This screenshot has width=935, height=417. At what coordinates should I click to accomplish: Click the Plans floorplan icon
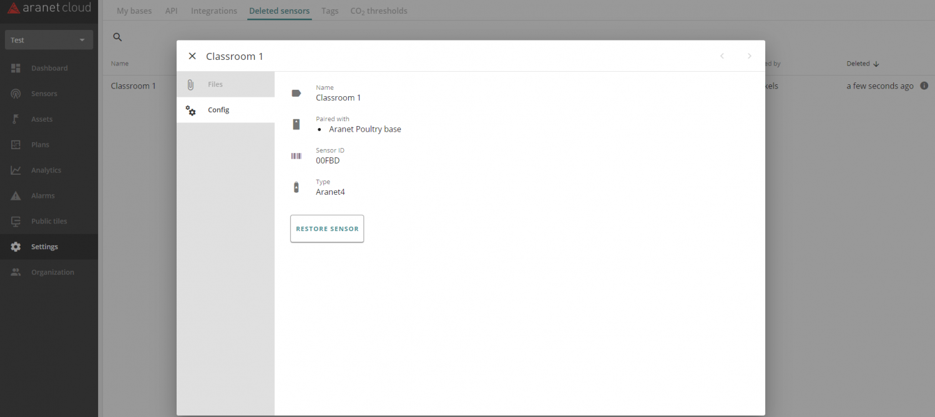coord(16,145)
